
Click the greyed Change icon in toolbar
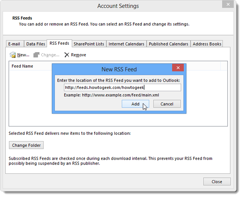pos(36,55)
